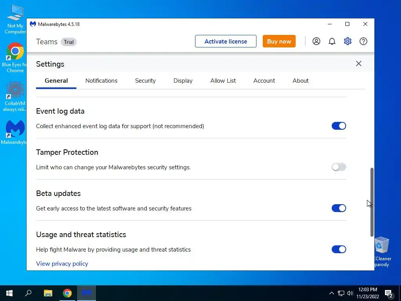Click the settings vertical scrollbar thumb
401x301 pixels.
[372, 202]
